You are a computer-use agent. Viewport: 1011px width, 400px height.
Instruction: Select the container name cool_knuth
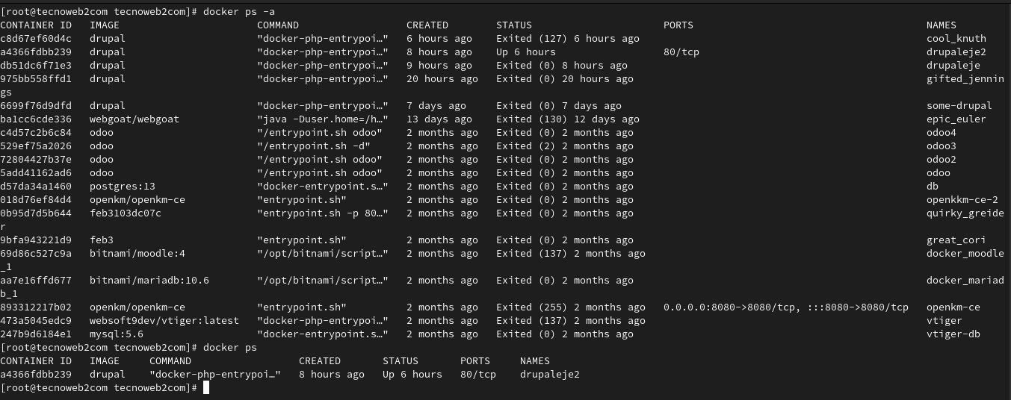click(x=956, y=39)
